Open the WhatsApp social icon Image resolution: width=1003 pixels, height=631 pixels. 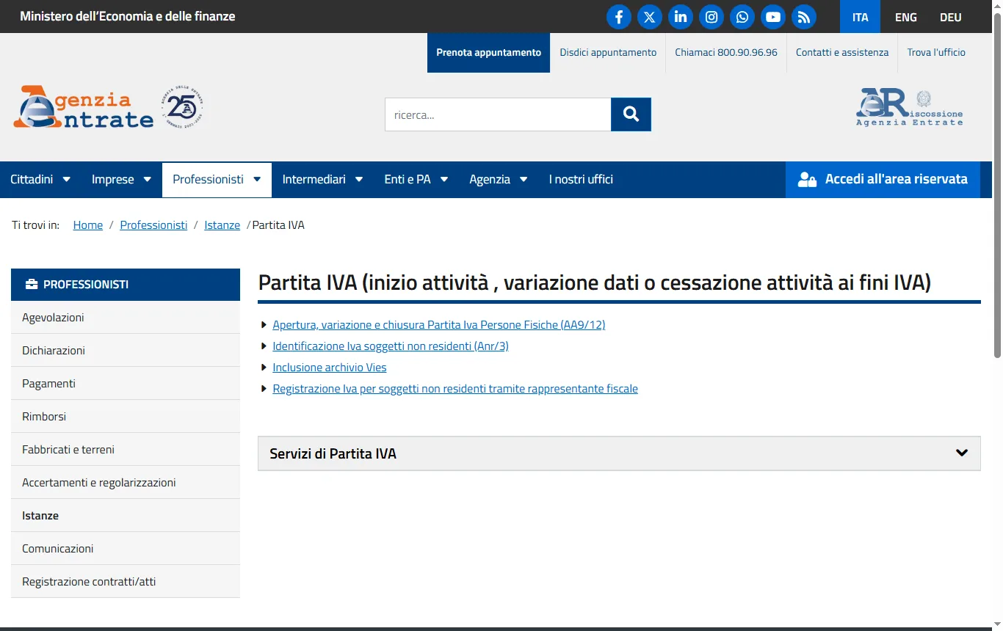tap(742, 17)
